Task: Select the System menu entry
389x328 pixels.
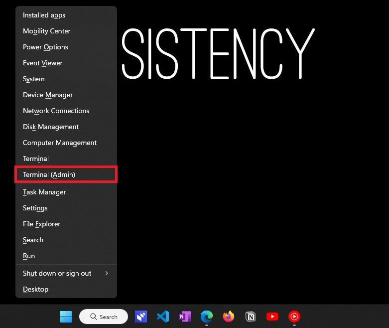Action: coord(66,79)
